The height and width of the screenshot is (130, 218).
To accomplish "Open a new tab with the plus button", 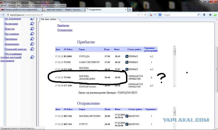I will click(x=130, y=10).
